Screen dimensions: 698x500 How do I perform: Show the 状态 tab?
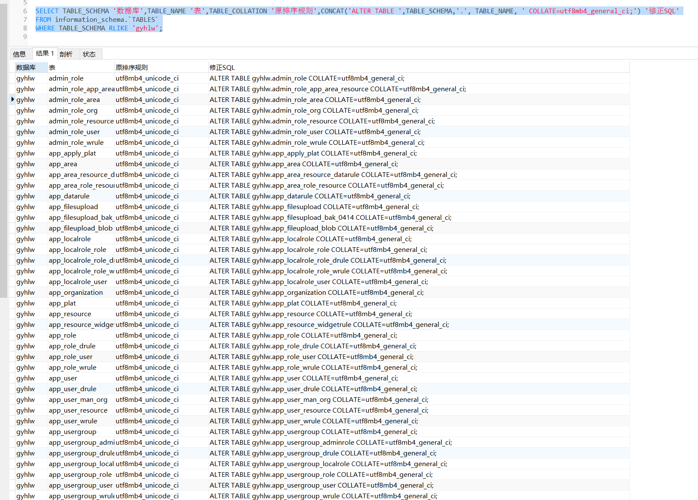(x=89, y=54)
